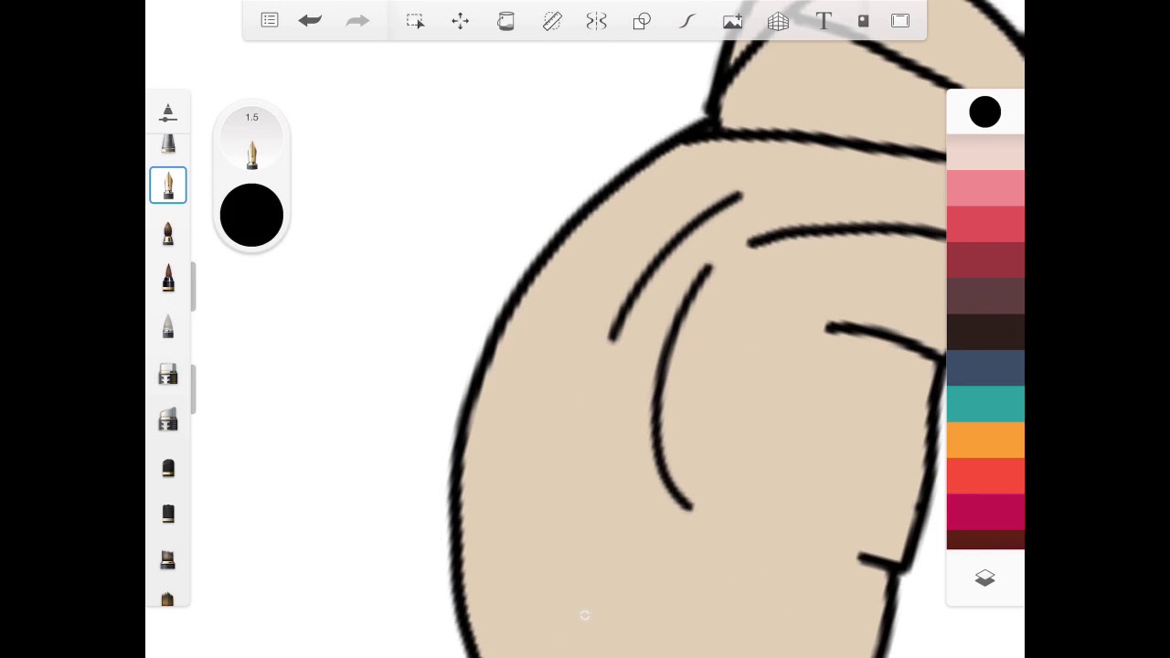Choose the brown paintbrush in brush palette
1170x658 pixels.
point(168,233)
